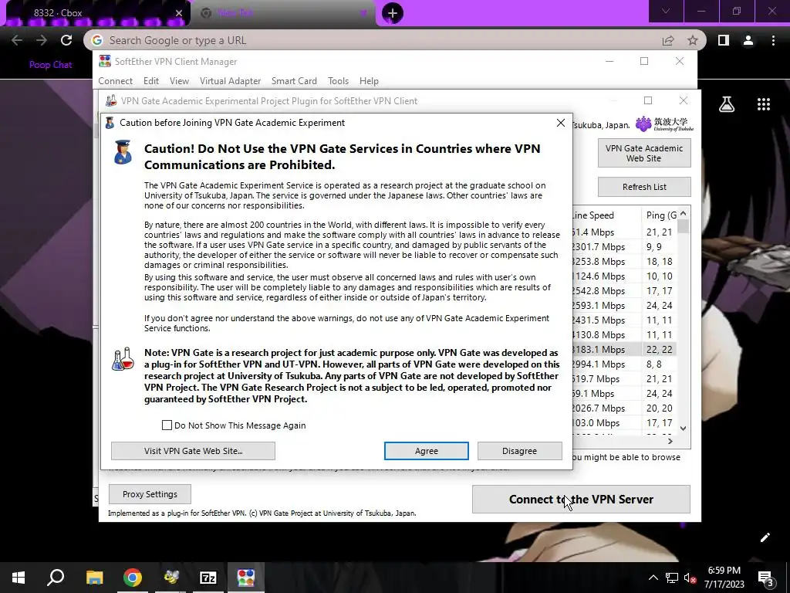Open File Explorer from taskbar

94,578
